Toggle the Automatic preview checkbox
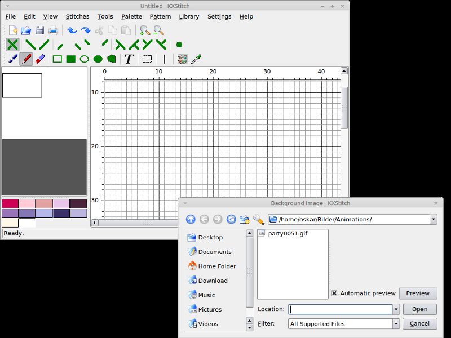451x338 pixels. click(x=334, y=293)
